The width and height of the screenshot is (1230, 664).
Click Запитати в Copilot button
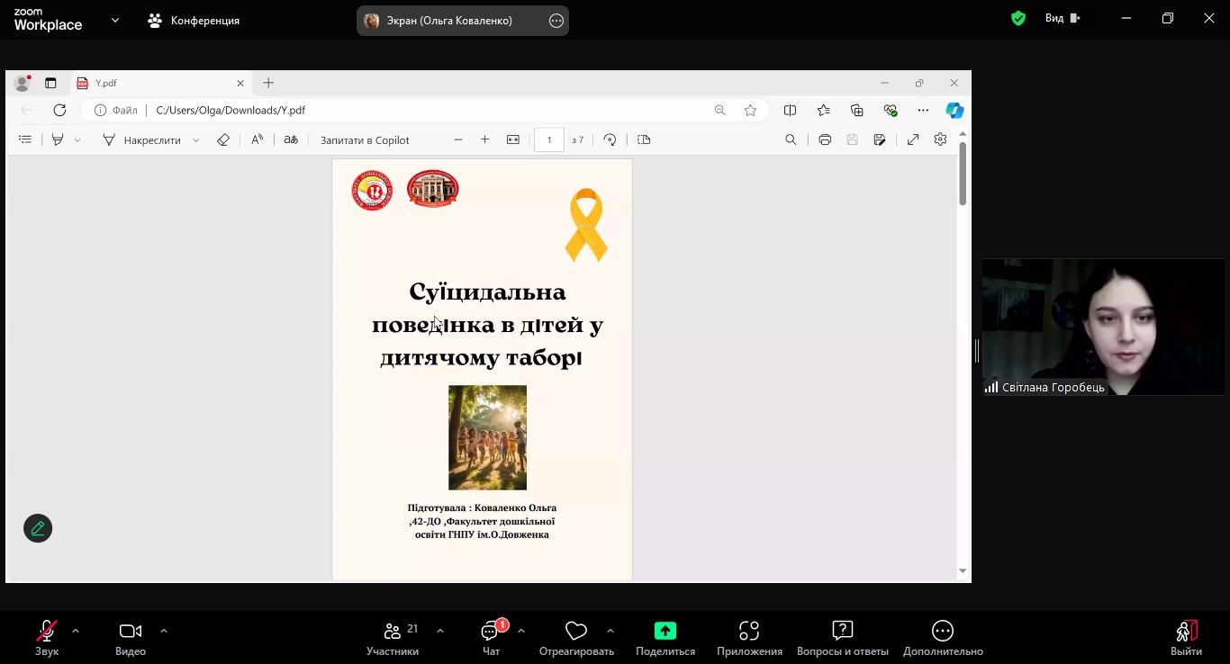pos(365,140)
